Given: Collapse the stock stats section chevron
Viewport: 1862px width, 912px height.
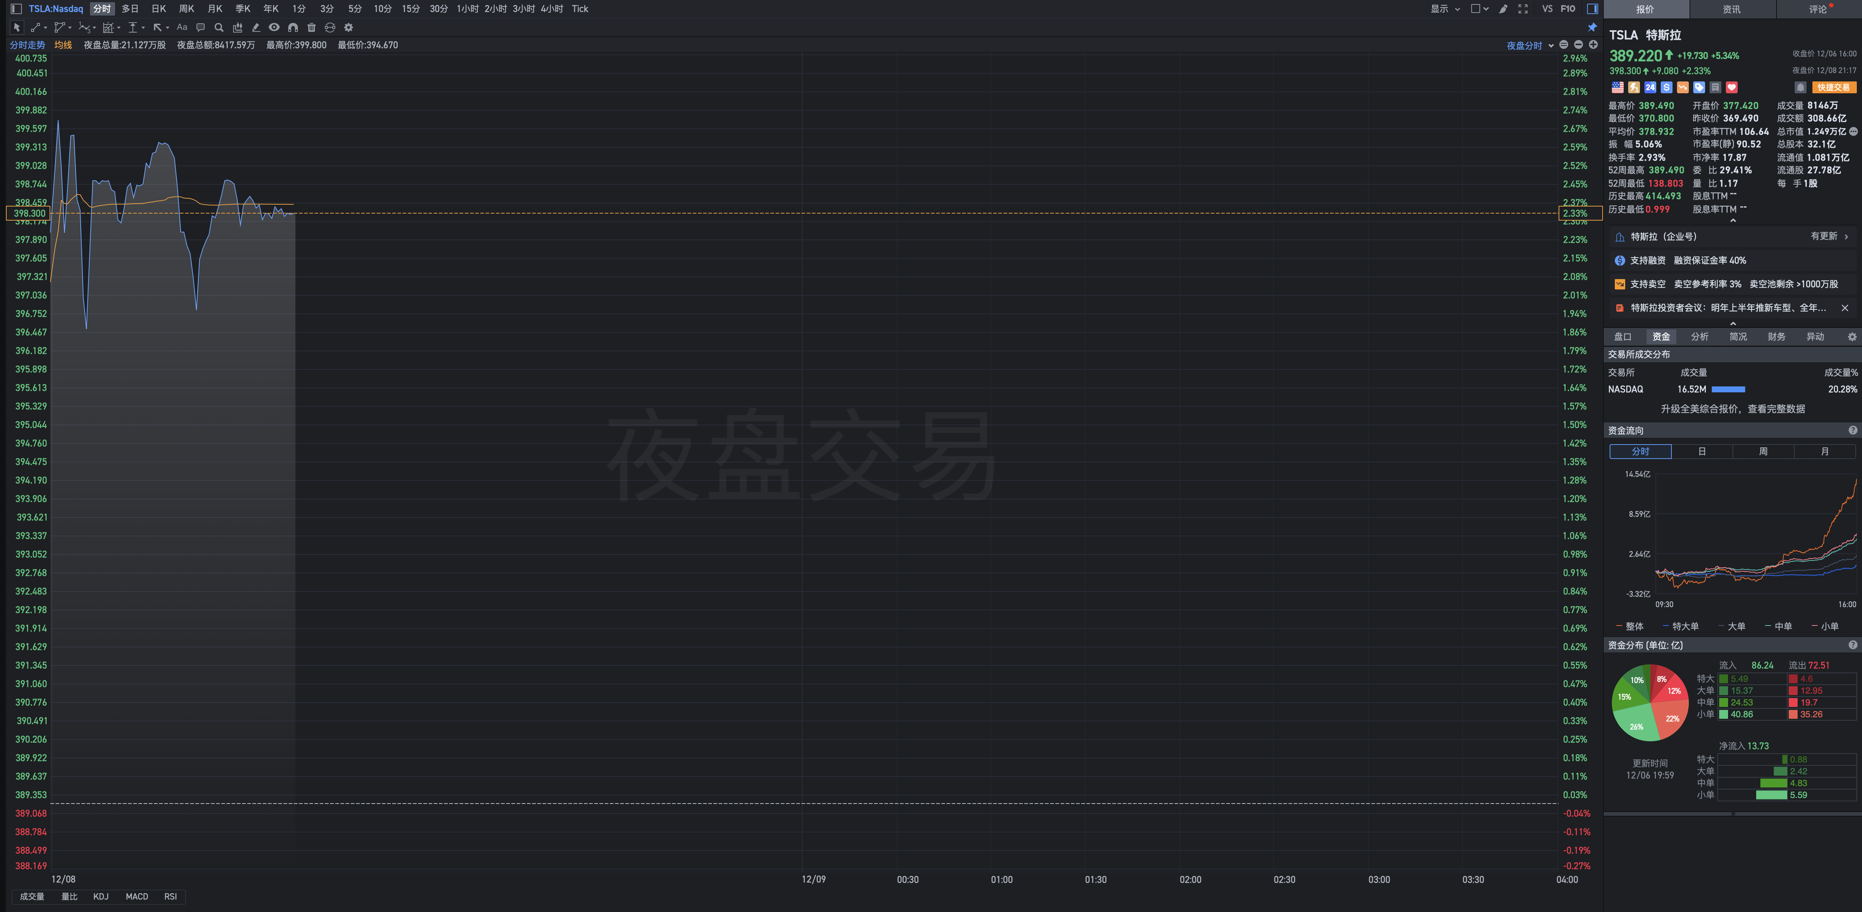Looking at the screenshot, I should pos(1732,221).
